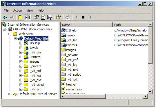Click the tsweb folder icon in the tree
Screen dimensions: 156x108
click(26, 48)
